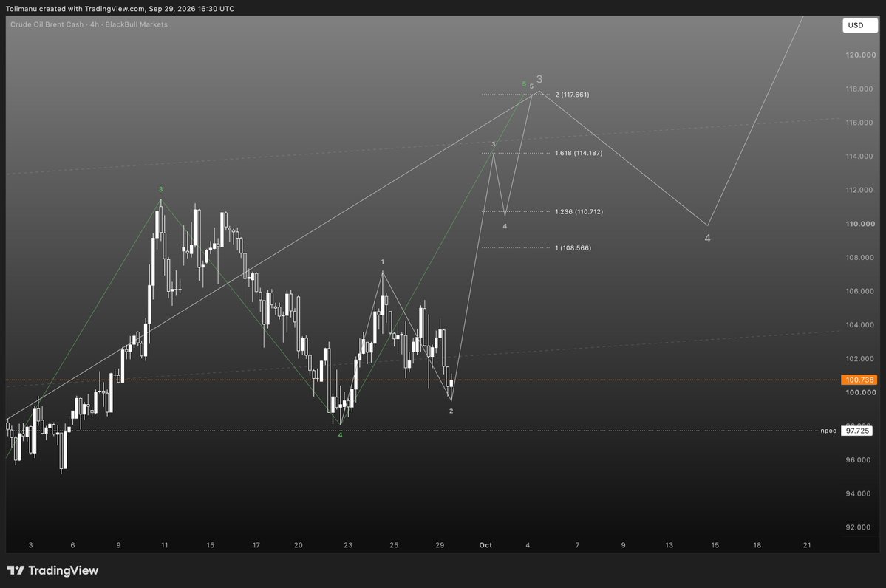Select the Fibonacci label 1 (108.566)
Viewport: 886px width, 588px height.
click(573, 248)
